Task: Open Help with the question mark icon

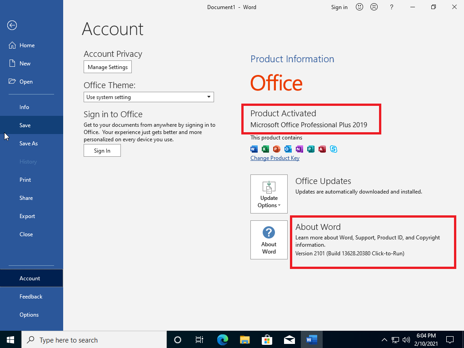Action: (x=391, y=7)
